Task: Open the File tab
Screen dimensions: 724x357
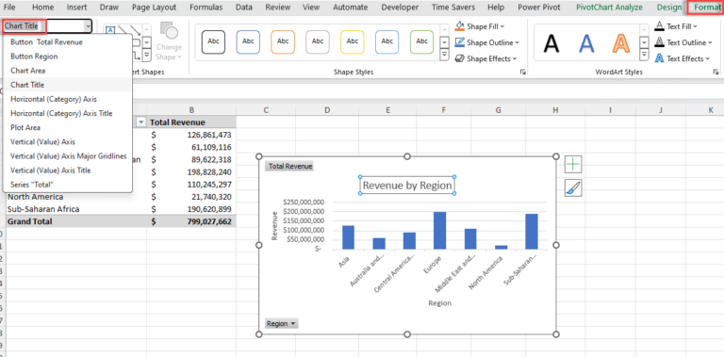Action: [x=9, y=7]
